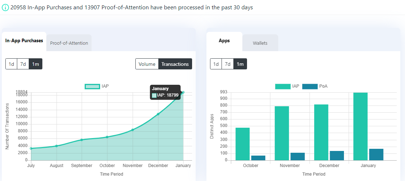
Task: Set the Apps chart to the 7d range
Action: (228, 64)
